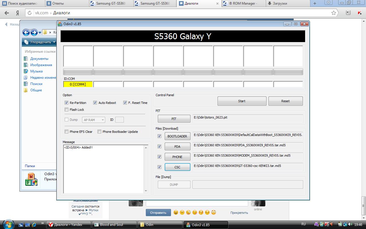Open a new browser tab

click(315, 3)
